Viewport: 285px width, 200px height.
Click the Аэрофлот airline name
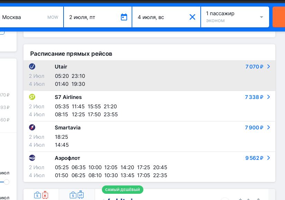pos(67,158)
